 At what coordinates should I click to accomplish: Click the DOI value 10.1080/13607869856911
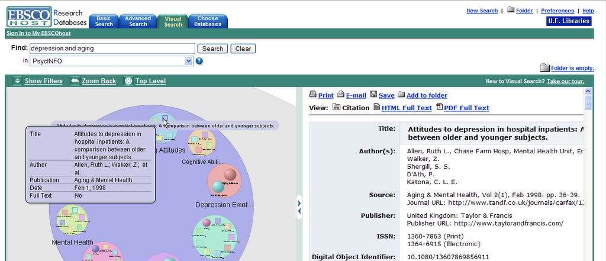448,257
